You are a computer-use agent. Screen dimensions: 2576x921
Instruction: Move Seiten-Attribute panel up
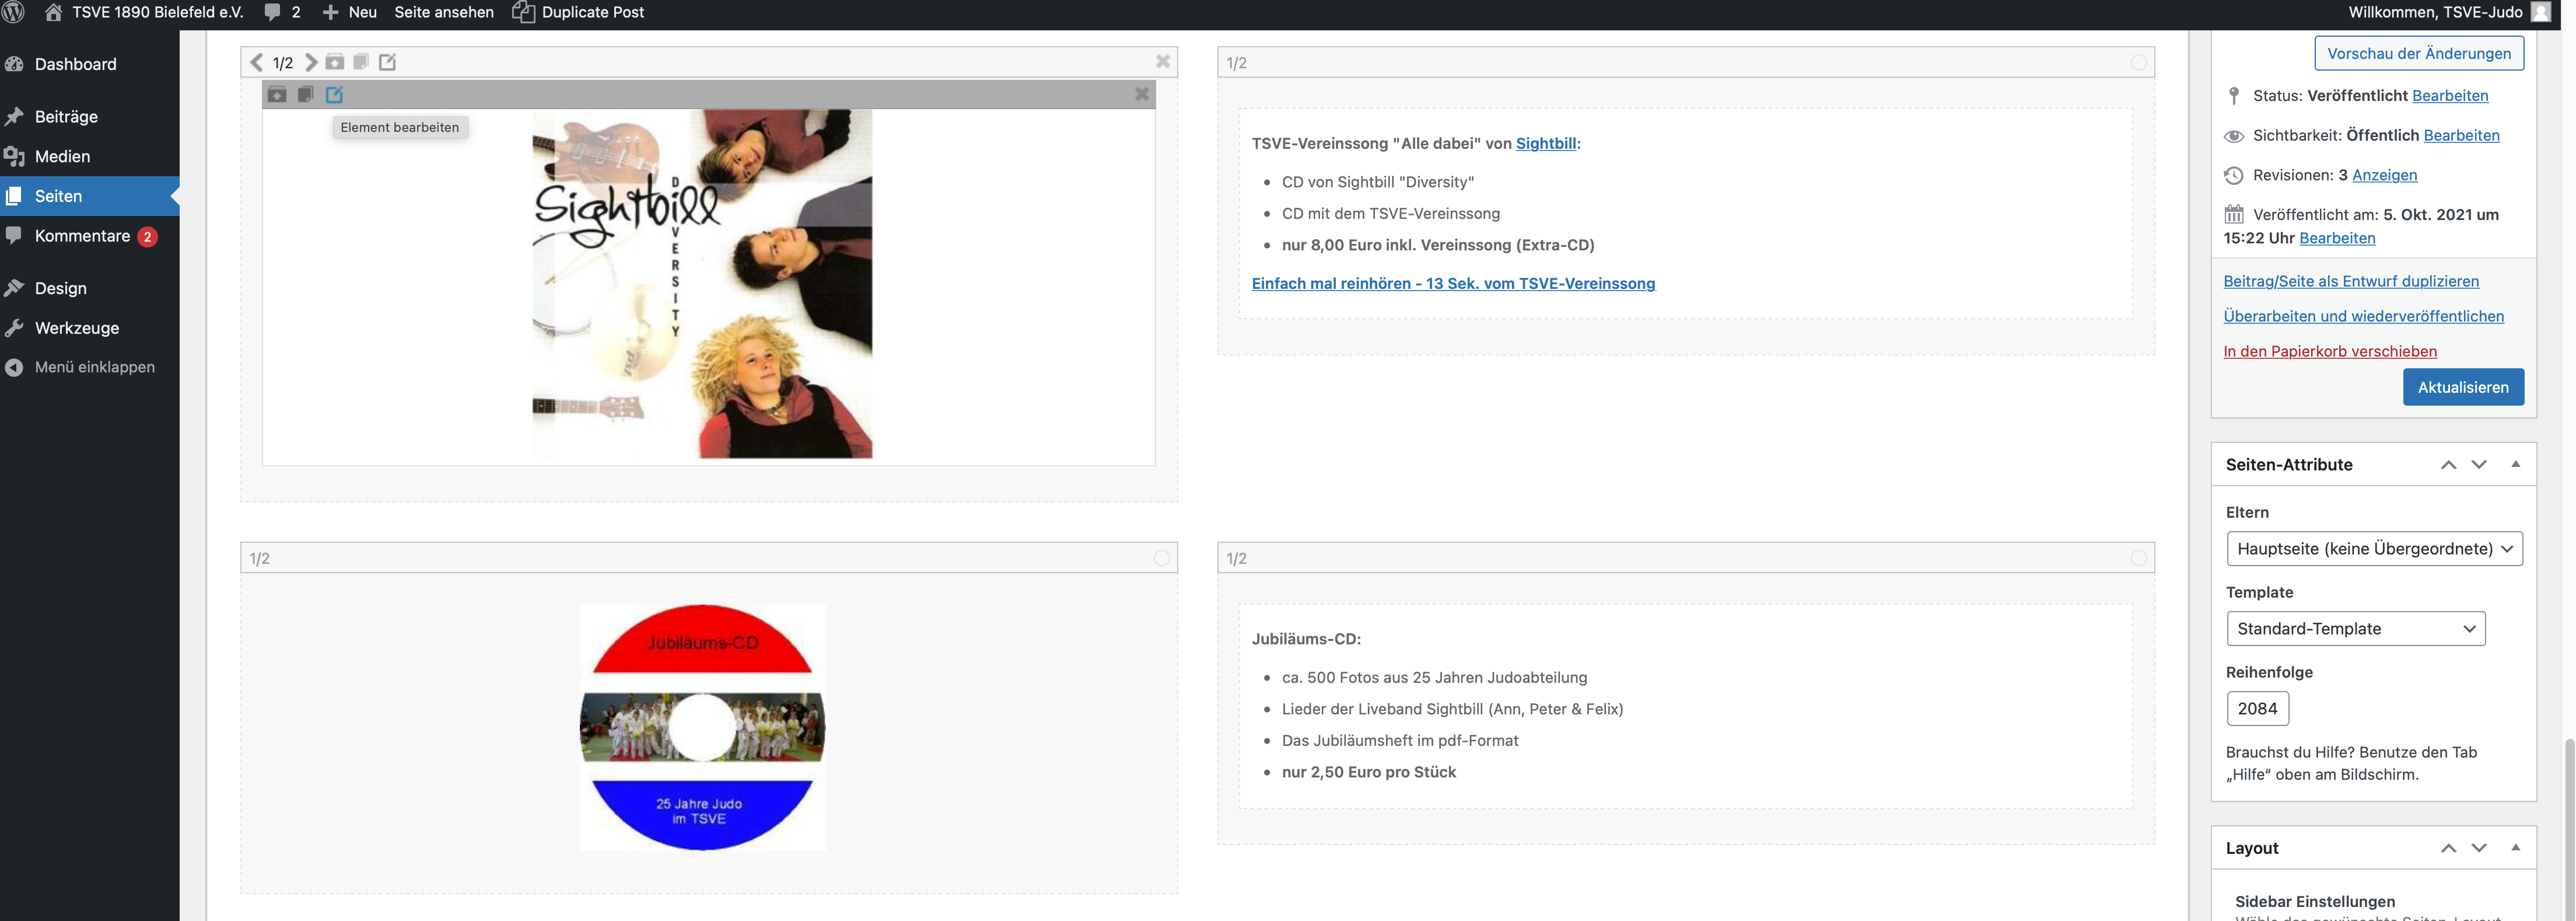tap(2448, 465)
